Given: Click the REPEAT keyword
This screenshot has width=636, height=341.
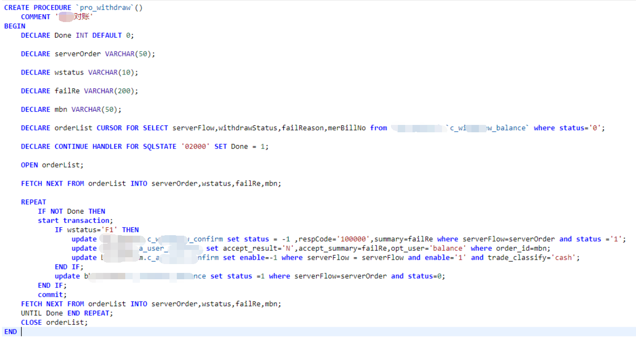Looking at the screenshot, I should coord(33,201).
